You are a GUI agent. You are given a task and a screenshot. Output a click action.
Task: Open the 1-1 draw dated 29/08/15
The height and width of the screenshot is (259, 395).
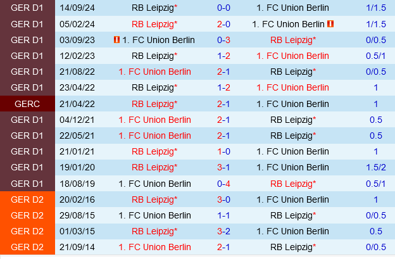tap(223, 215)
